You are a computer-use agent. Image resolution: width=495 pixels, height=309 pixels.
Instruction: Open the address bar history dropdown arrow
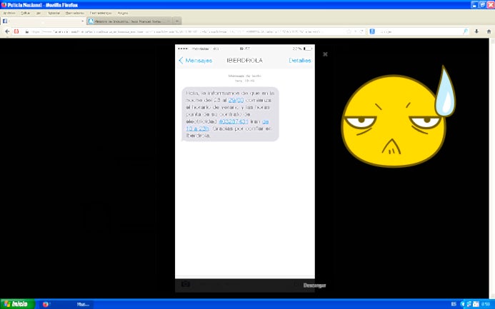(355, 31)
